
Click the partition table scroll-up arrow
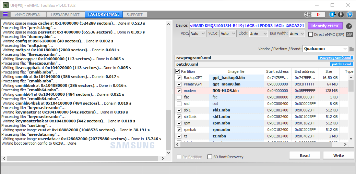[351, 78]
